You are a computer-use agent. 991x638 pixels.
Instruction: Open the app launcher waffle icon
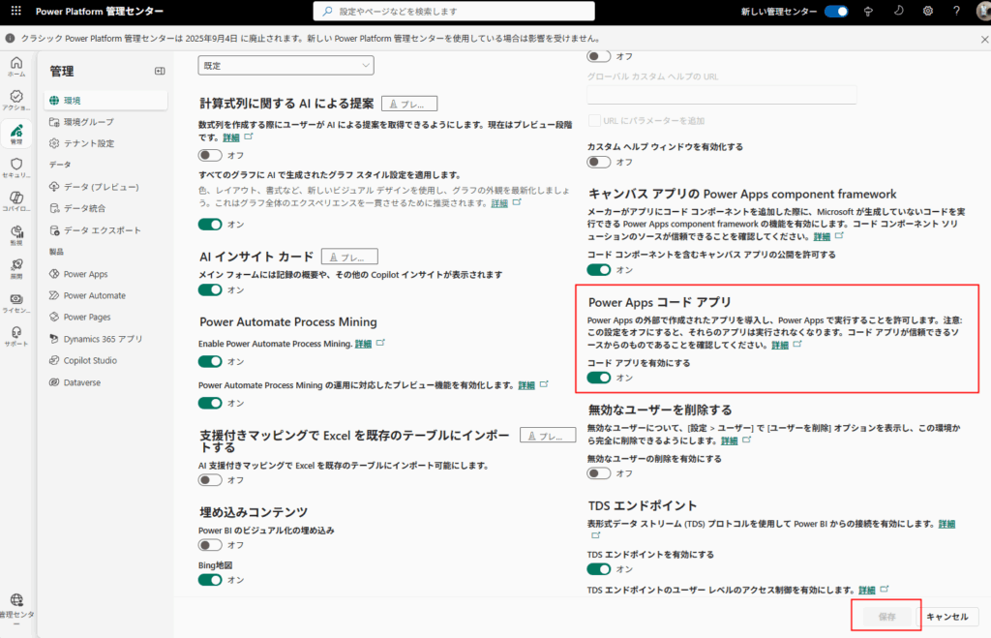15,11
